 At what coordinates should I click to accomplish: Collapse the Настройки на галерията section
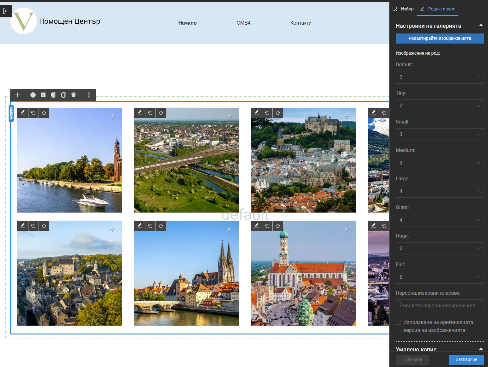point(481,26)
